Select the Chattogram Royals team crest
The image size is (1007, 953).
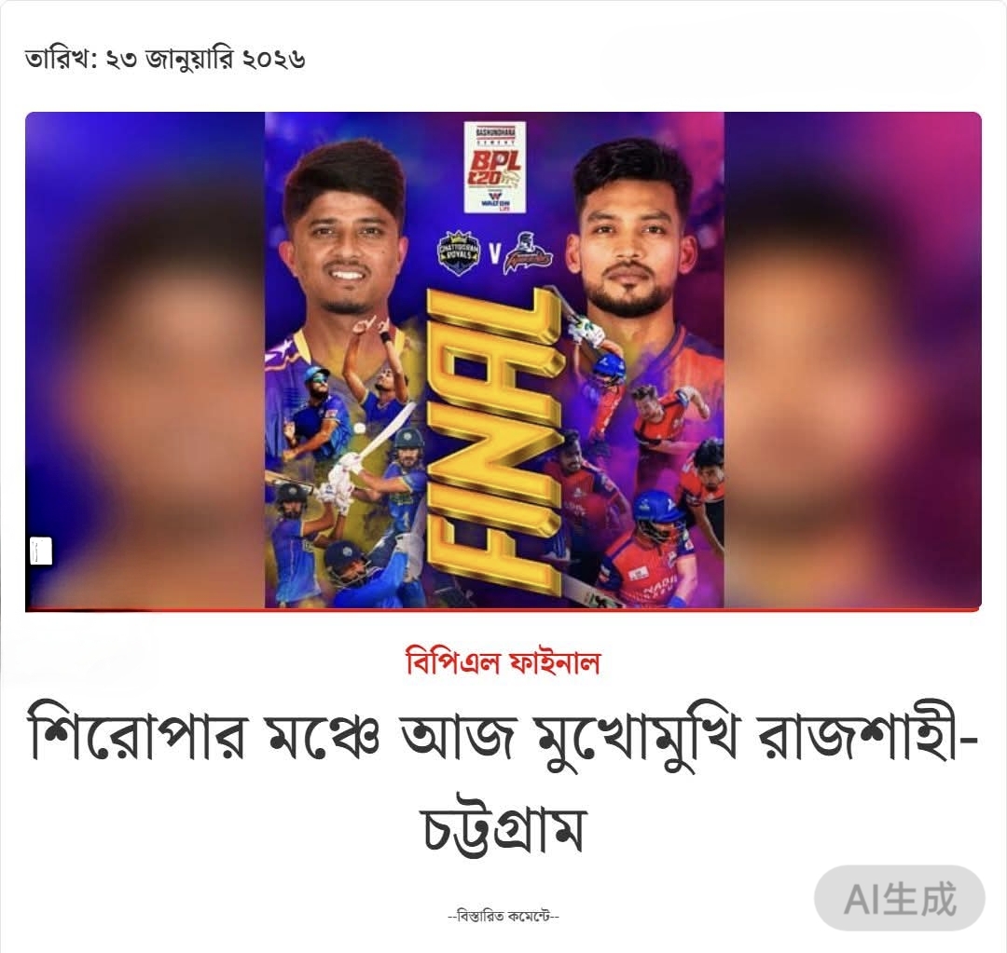(459, 254)
